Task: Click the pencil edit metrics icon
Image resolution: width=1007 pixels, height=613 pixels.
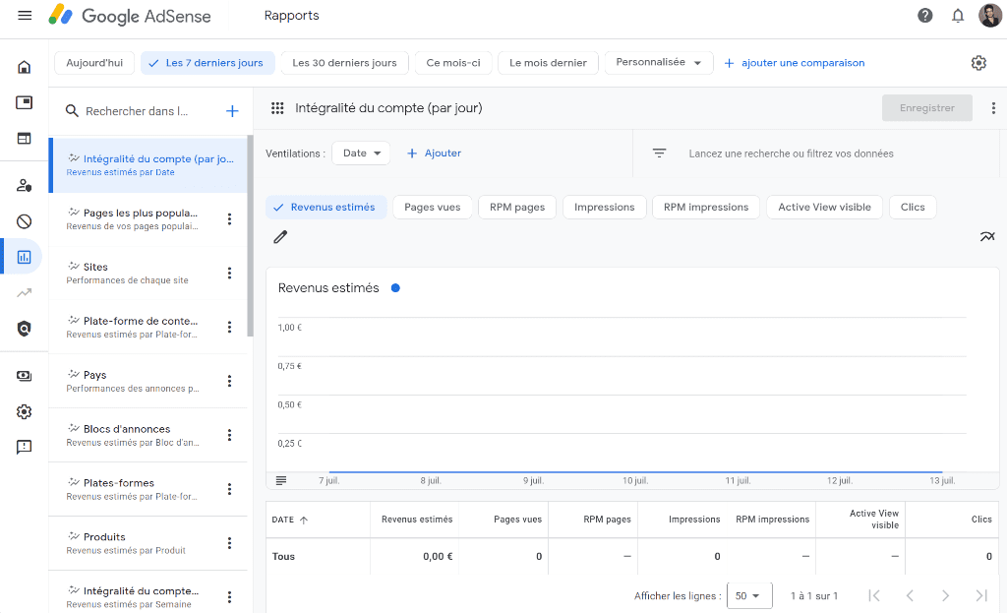Action: click(x=280, y=237)
